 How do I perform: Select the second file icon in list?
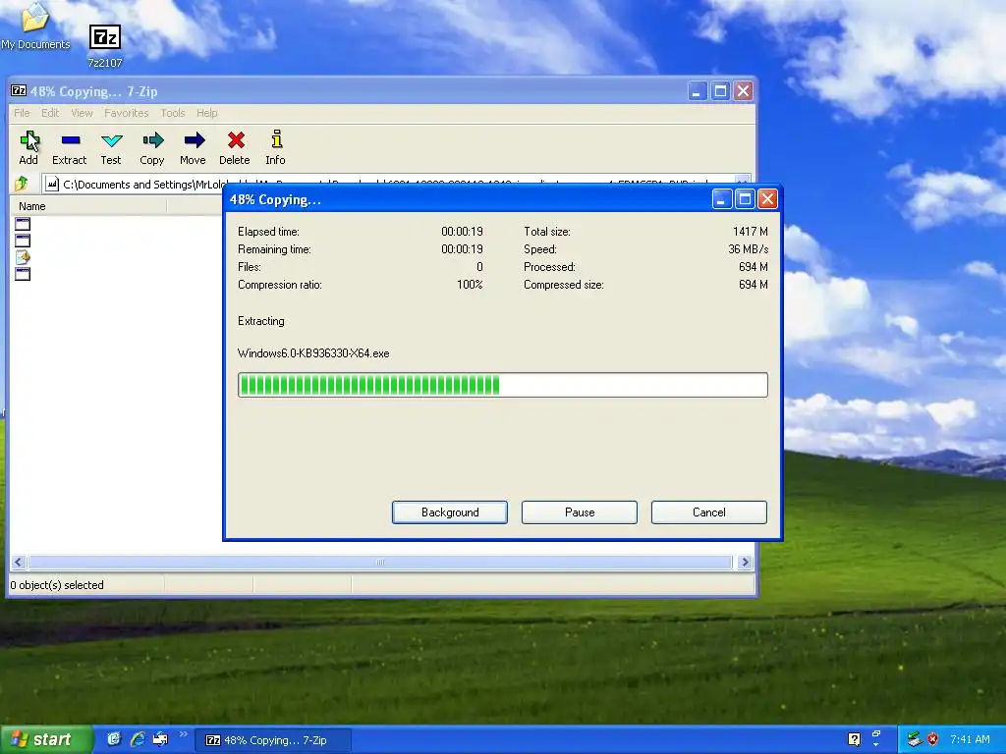coord(23,241)
